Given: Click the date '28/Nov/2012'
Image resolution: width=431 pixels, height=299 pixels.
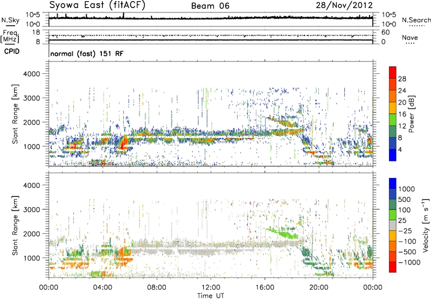Looking at the screenshot, I should (344, 5).
